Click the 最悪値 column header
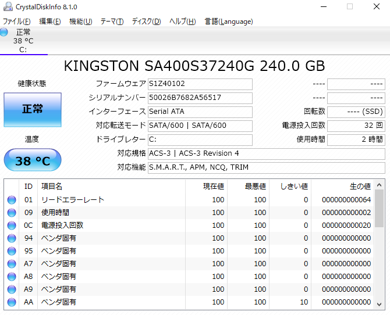The image size is (390, 315). pos(248,187)
